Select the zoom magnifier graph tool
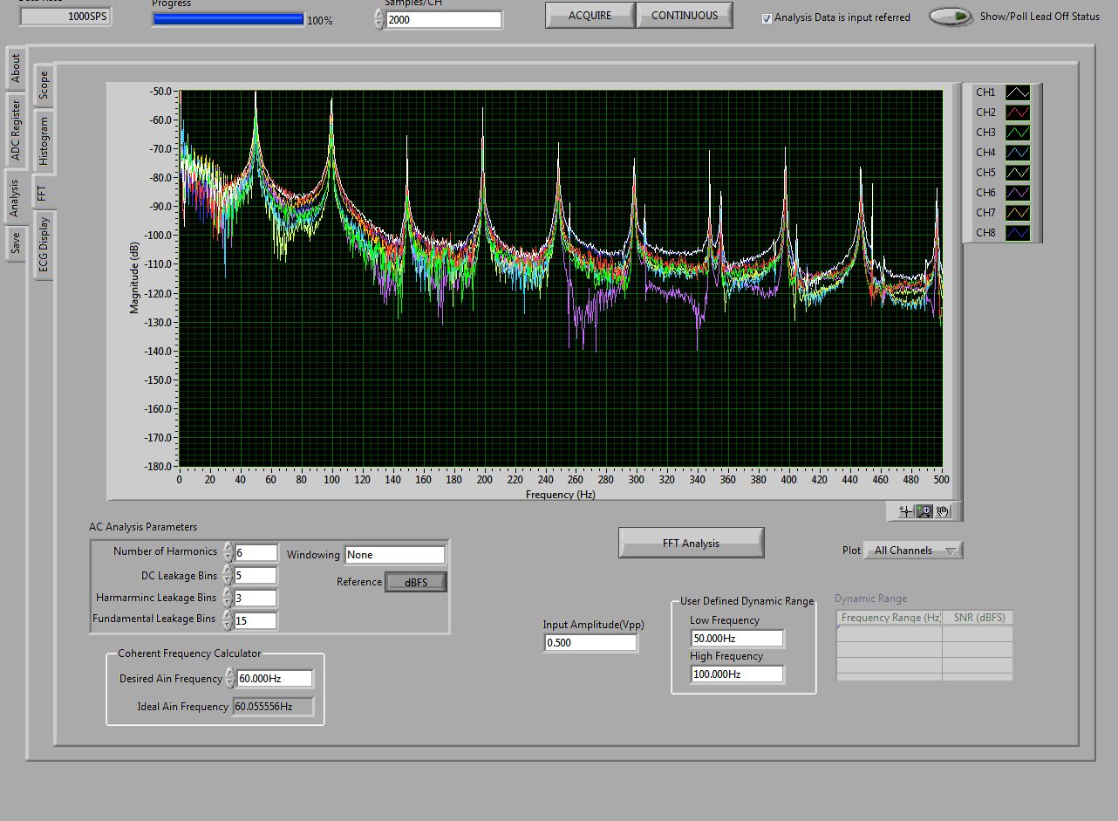 point(925,512)
